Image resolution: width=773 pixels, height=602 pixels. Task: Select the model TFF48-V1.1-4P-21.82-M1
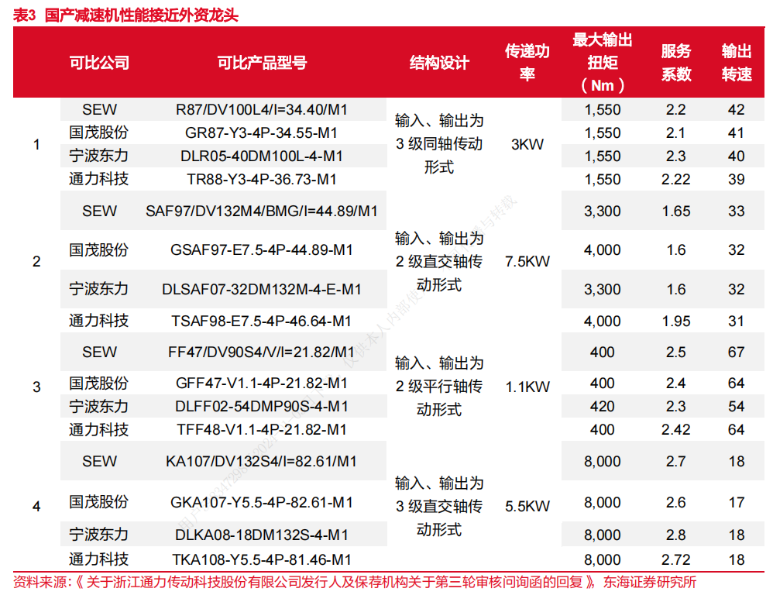click(x=262, y=430)
